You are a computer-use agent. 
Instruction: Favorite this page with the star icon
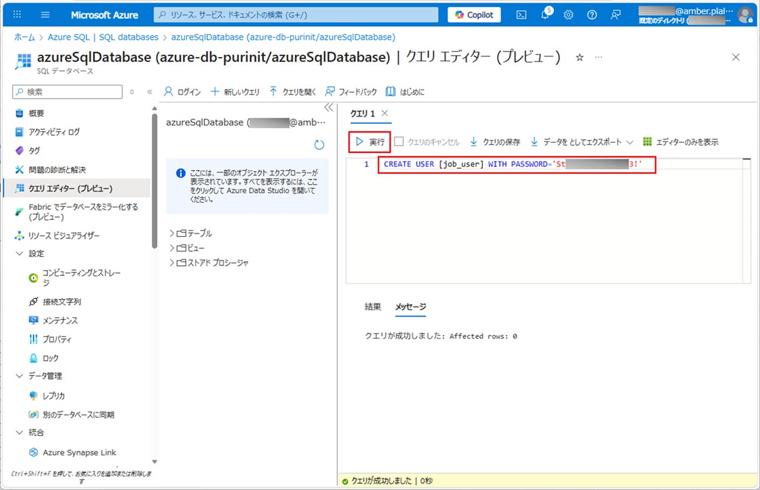point(580,57)
